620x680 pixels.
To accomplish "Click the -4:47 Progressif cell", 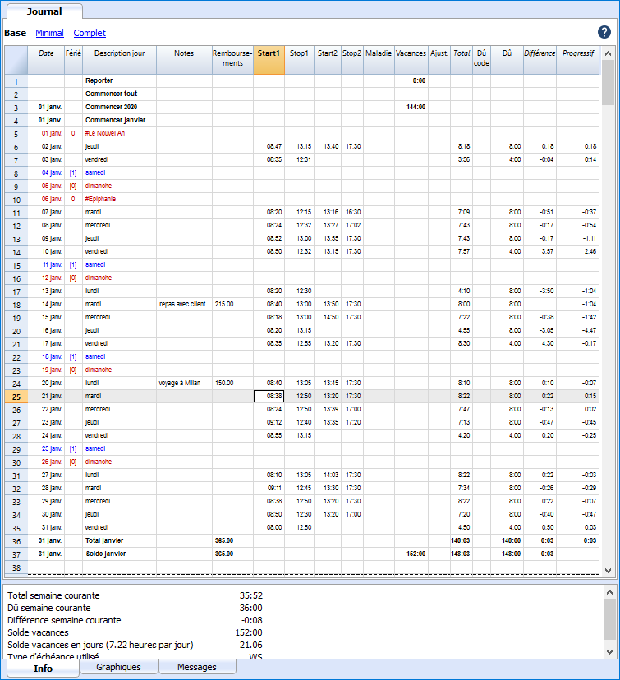I will (578, 330).
